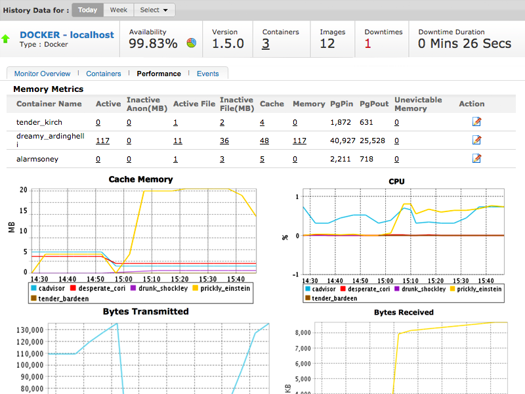525x394 pixels.
Task: Click desperate_cori legend marker in Cache Memory chart
Action: click(73, 288)
